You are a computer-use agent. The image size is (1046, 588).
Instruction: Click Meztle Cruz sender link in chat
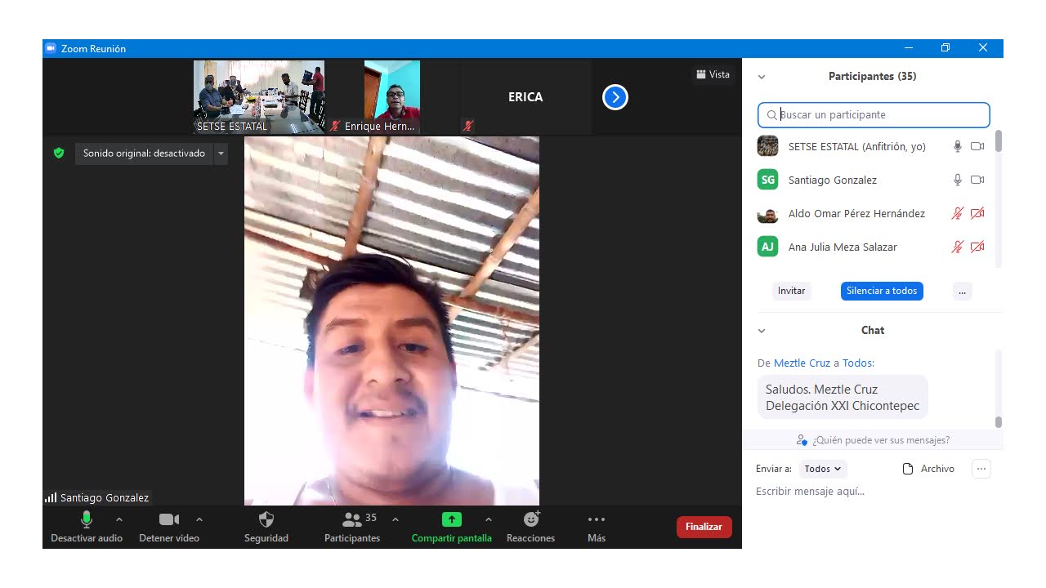(802, 363)
